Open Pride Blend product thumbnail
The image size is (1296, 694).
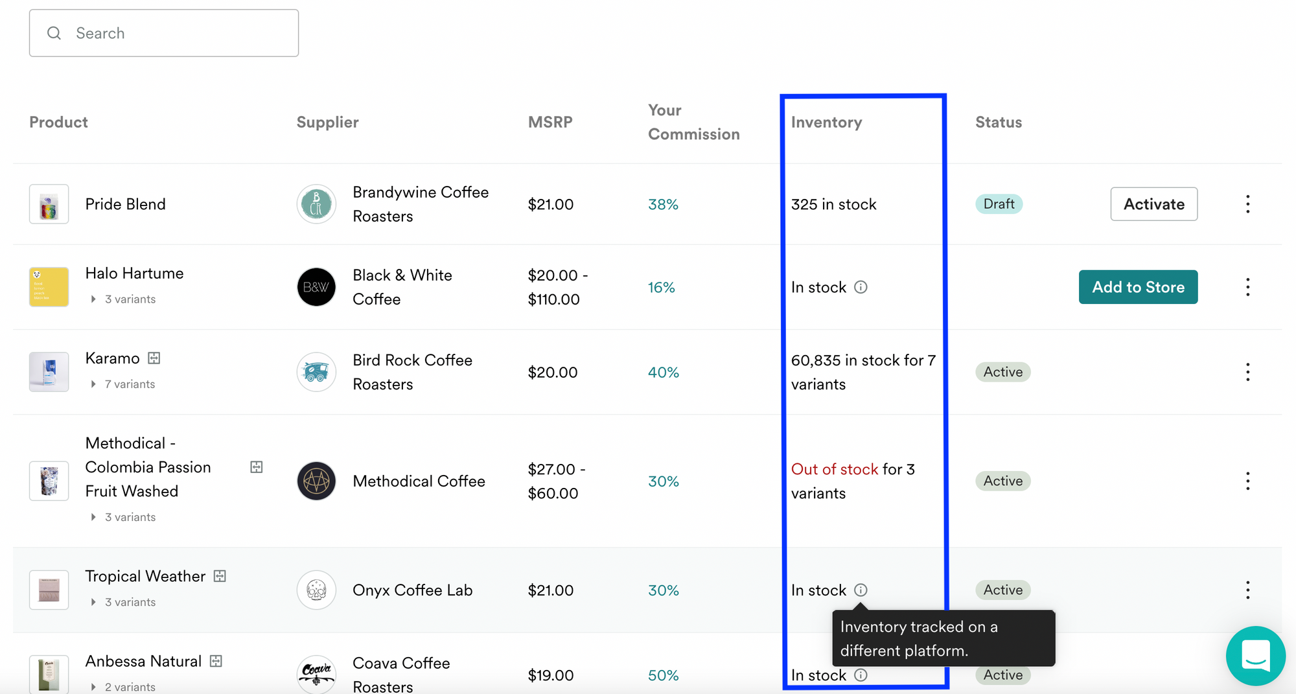click(x=49, y=204)
